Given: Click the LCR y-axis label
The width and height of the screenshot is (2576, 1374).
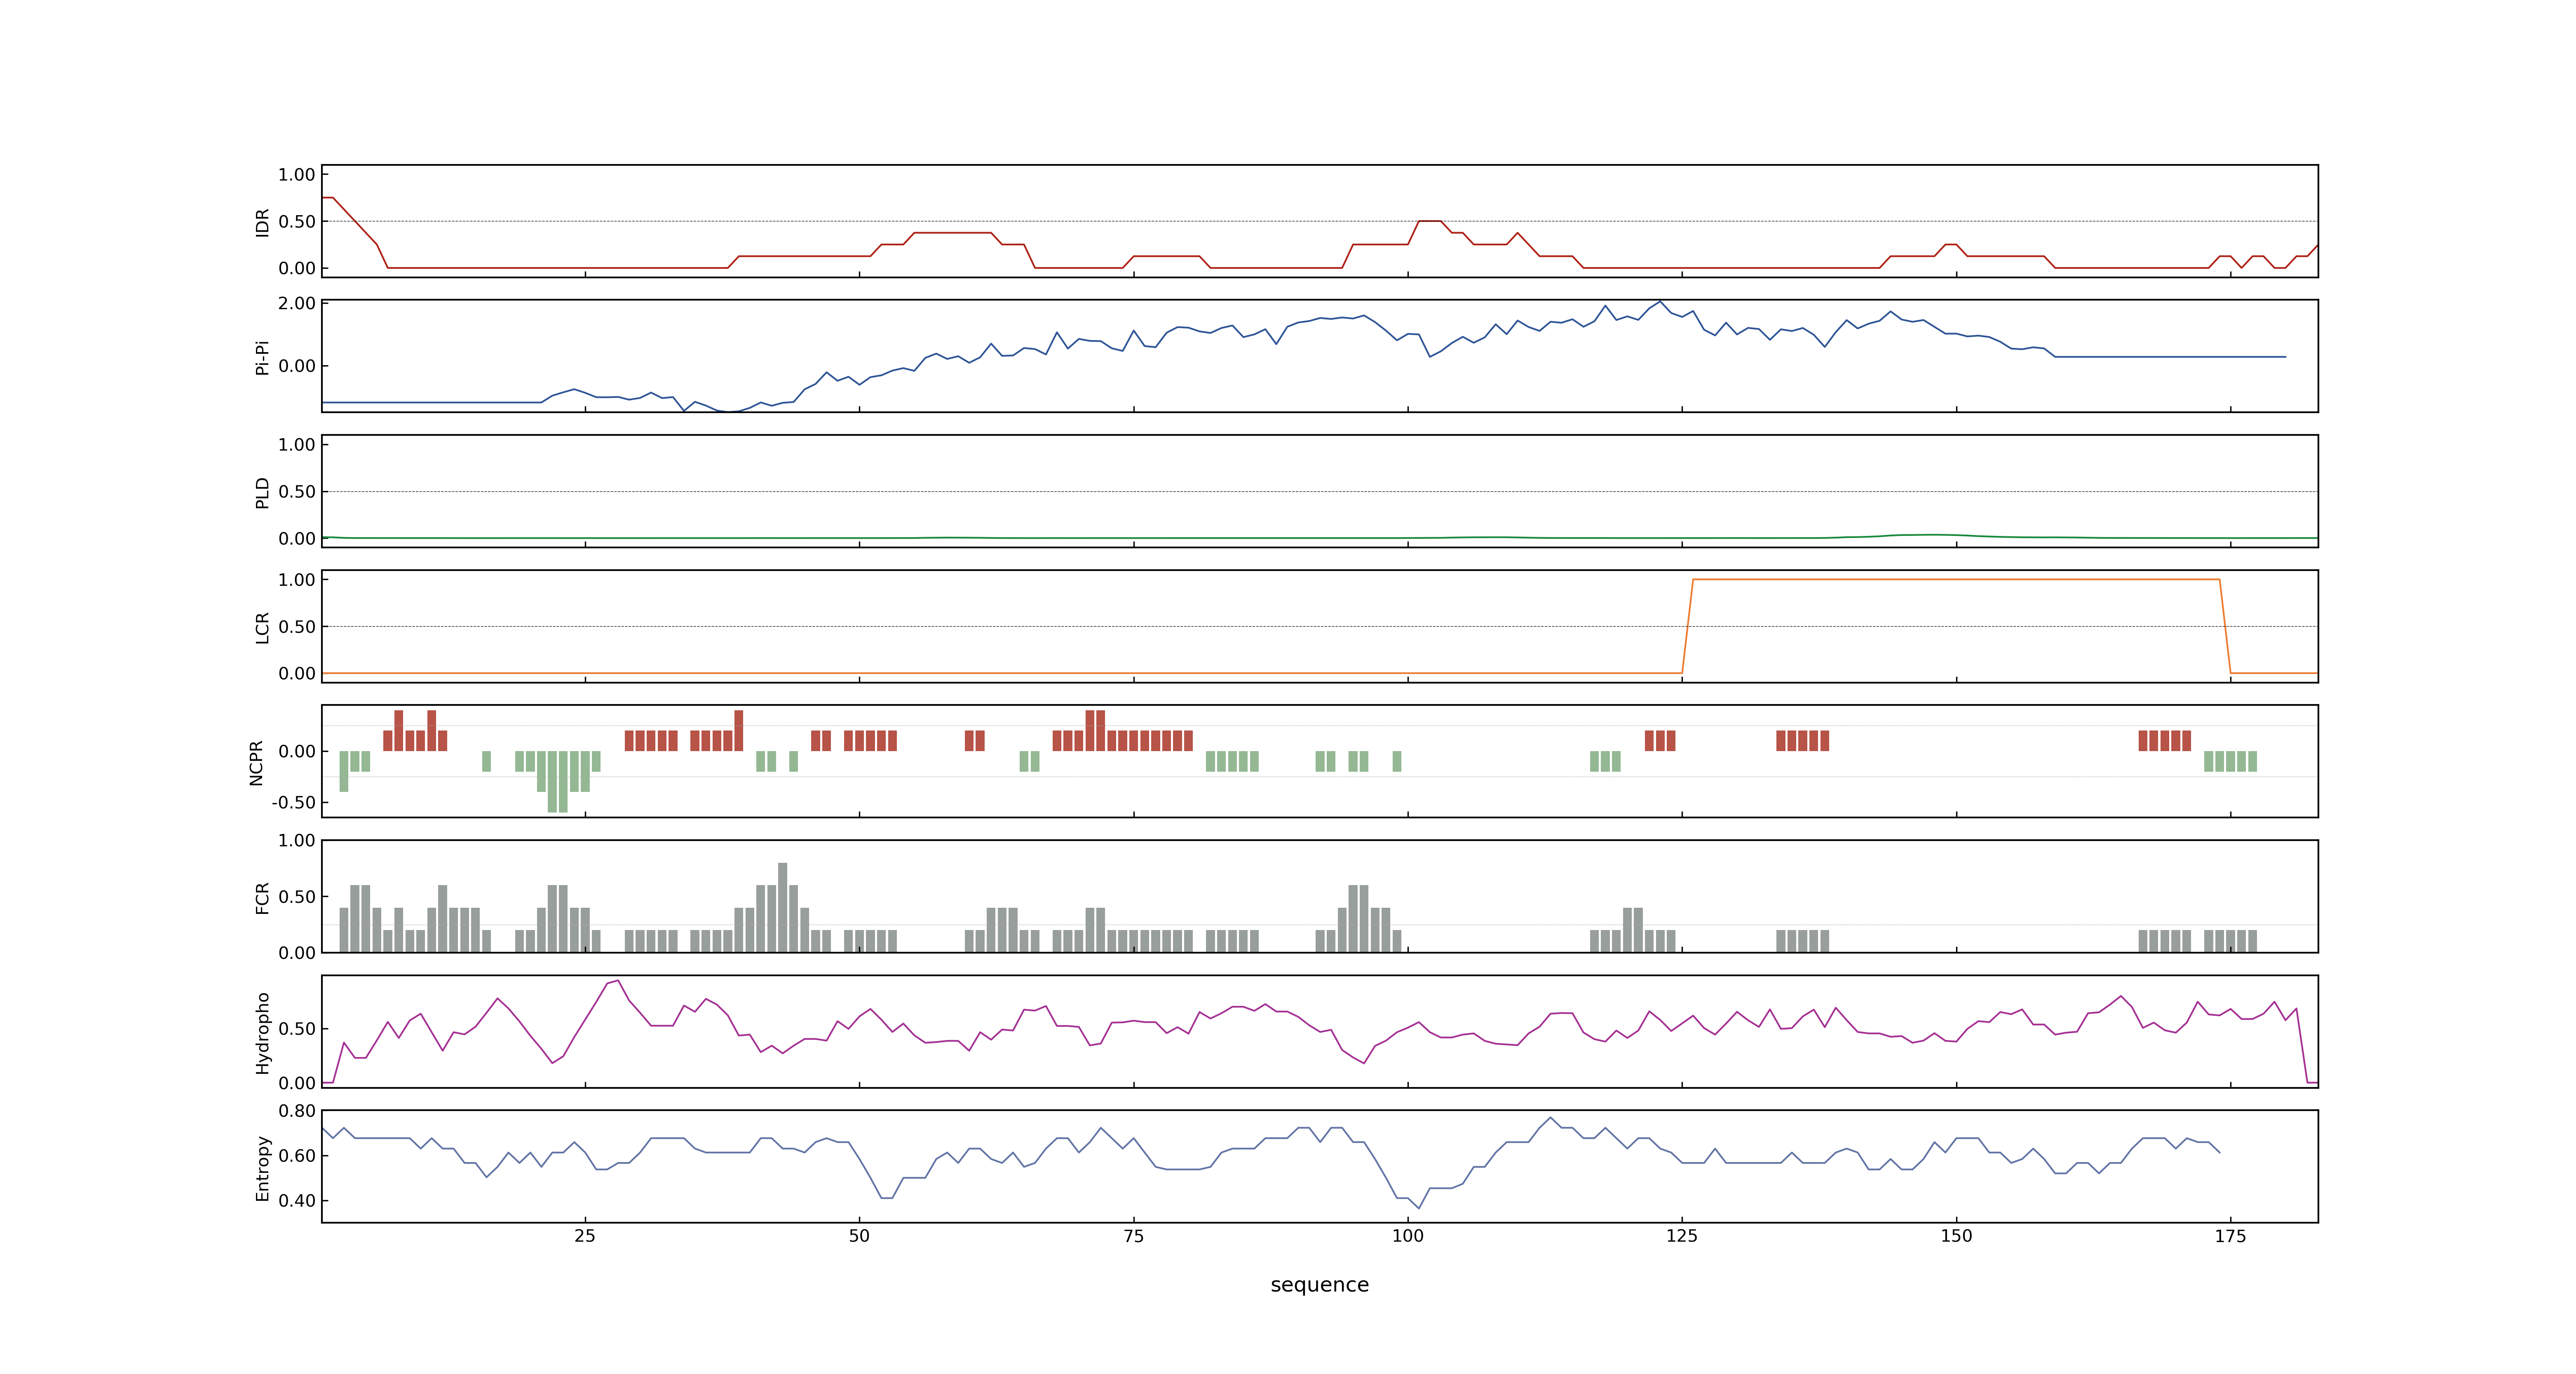Looking at the screenshot, I should (x=262, y=627).
